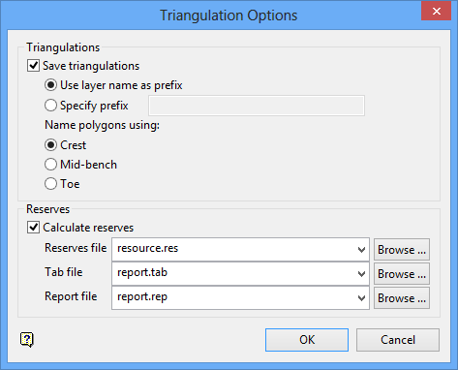Select Toe naming option

50,184
